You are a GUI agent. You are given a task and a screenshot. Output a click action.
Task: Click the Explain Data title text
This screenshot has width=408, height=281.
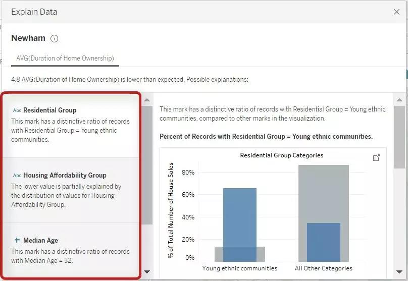click(34, 12)
